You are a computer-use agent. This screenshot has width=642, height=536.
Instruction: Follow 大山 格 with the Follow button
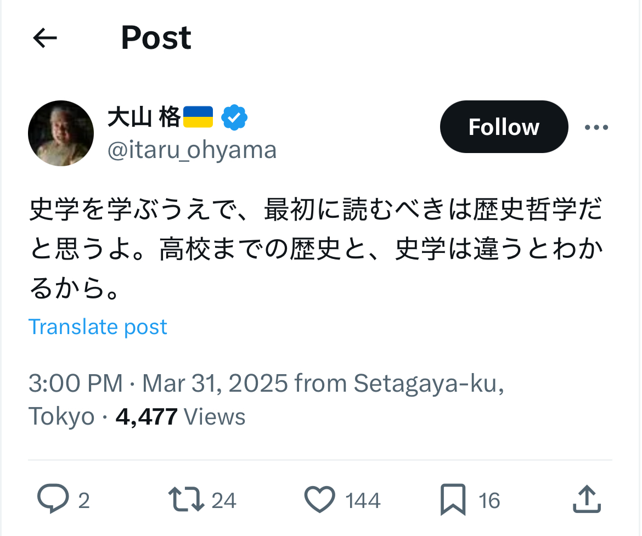pos(504,127)
